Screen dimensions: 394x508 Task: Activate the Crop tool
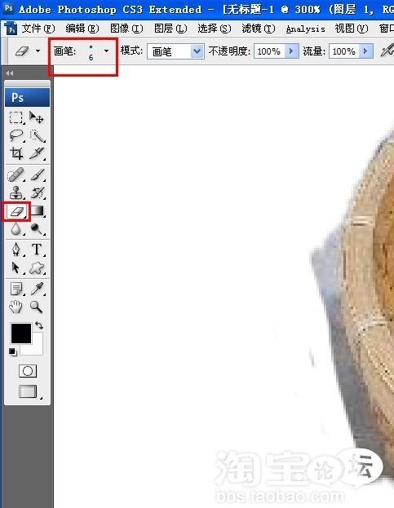pyautogui.click(x=15, y=153)
